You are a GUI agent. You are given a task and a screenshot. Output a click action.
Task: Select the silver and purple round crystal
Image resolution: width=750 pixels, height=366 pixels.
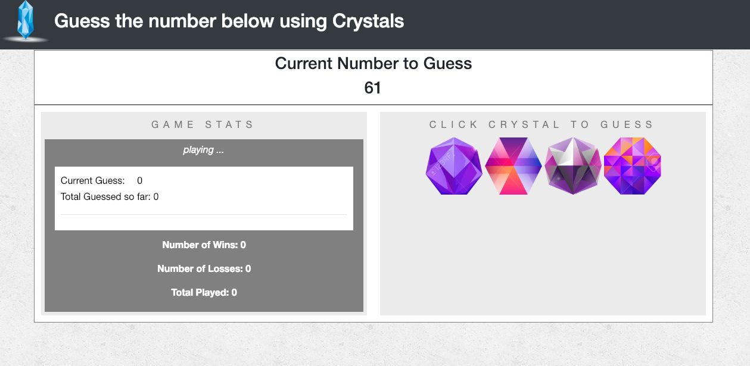(573, 166)
